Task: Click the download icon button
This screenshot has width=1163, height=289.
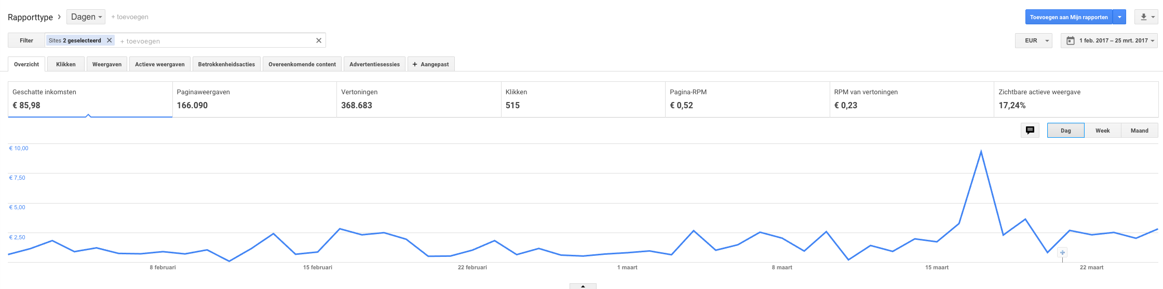Action: [x=1147, y=17]
